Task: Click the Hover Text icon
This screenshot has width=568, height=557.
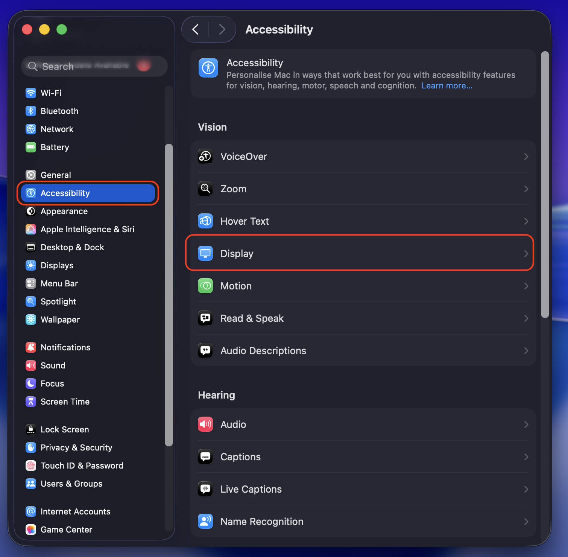Action: pyautogui.click(x=205, y=221)
